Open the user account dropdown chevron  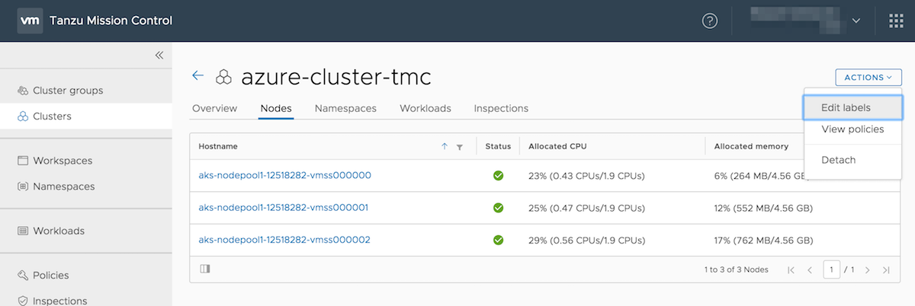click(856, 21)
